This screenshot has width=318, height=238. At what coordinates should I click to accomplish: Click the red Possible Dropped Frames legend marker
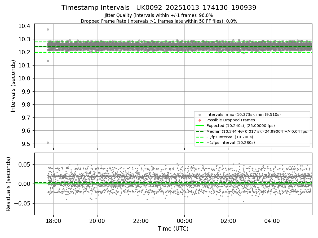point(200,120)
